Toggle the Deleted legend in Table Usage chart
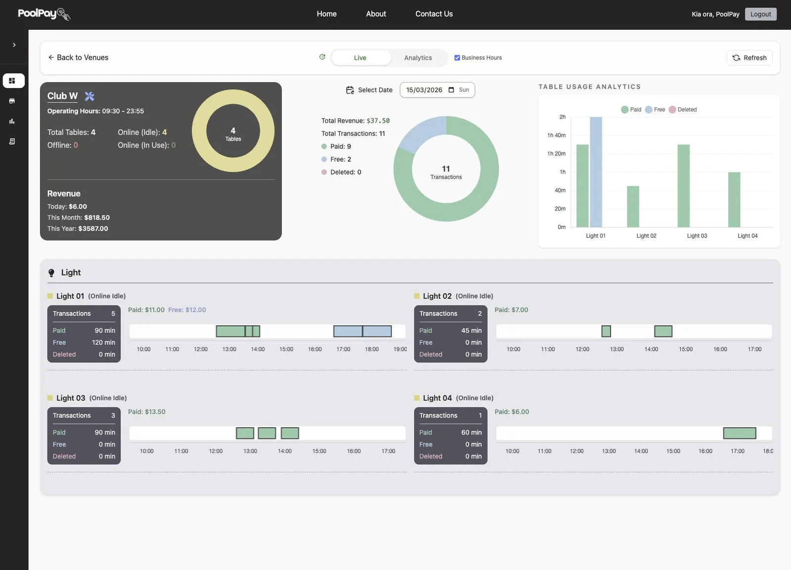791x570 pixels. click(683, 110)
